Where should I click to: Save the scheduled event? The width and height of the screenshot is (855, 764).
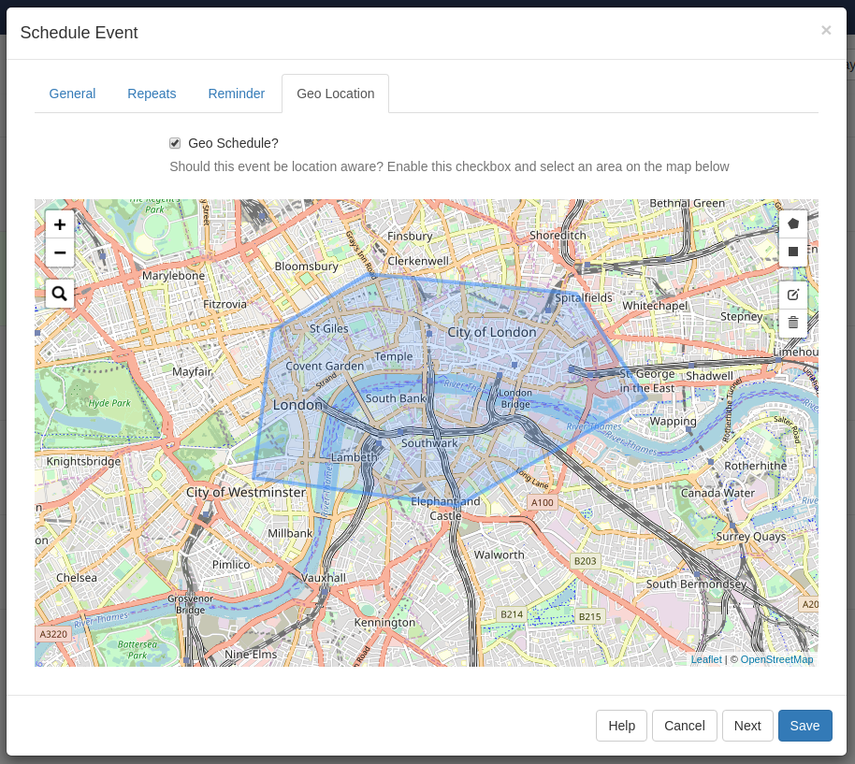tap(804, 726)
